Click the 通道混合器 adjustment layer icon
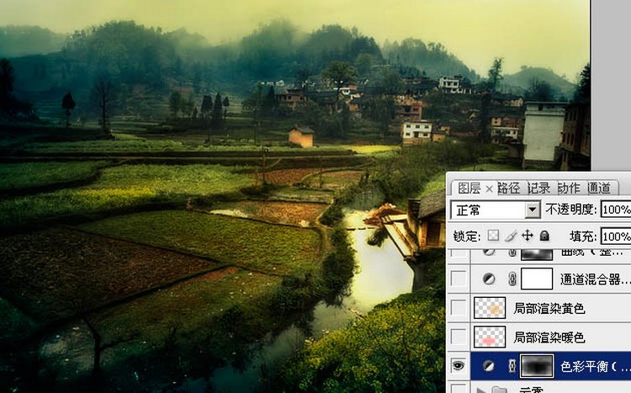Image resolution: width=631 pixels, height=393 pixels. point(490,279)
